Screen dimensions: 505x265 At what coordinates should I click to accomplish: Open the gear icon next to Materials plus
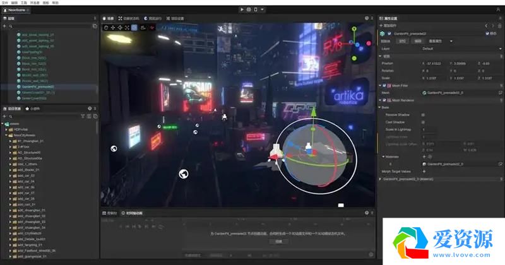430,156
